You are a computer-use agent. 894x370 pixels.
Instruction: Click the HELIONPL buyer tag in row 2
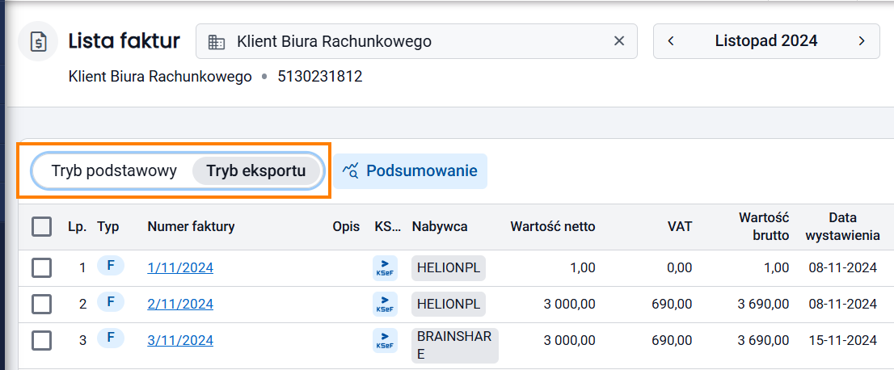(x=449, y=305)
